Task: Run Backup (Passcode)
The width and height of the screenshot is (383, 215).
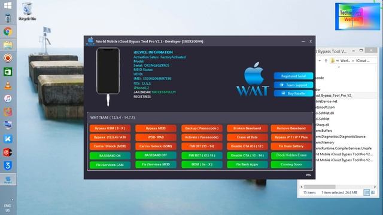Action: coord(202,128)
